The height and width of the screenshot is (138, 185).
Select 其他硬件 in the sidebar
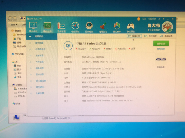pos(40,87)
